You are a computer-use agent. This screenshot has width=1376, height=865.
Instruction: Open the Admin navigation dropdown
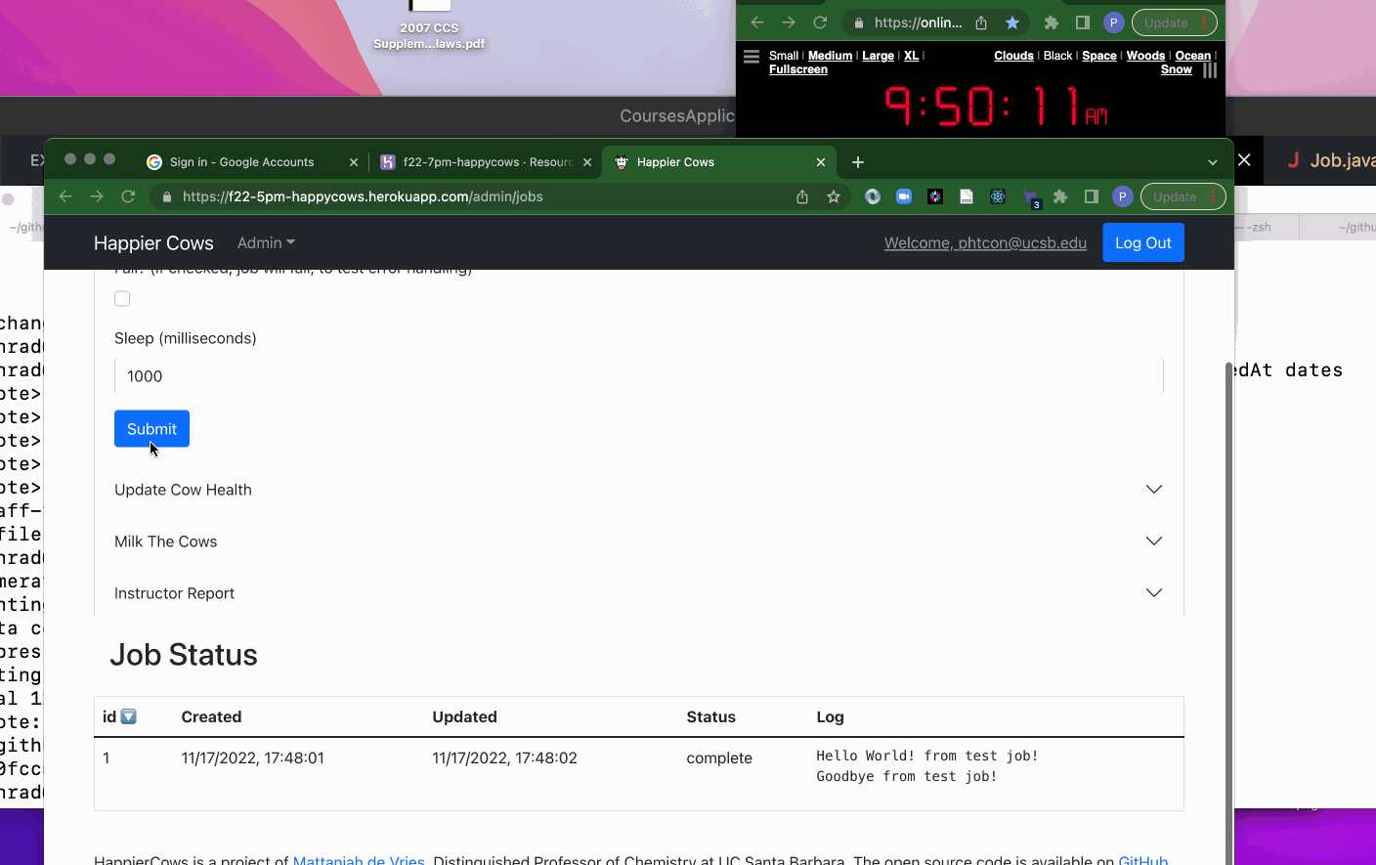click(x=265, y=242)
